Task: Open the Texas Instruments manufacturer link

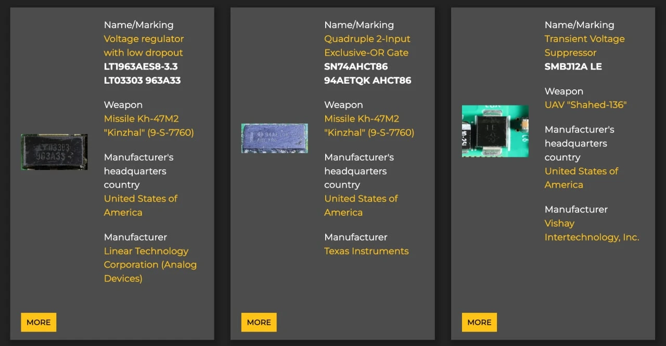Action: coord(366,251)
